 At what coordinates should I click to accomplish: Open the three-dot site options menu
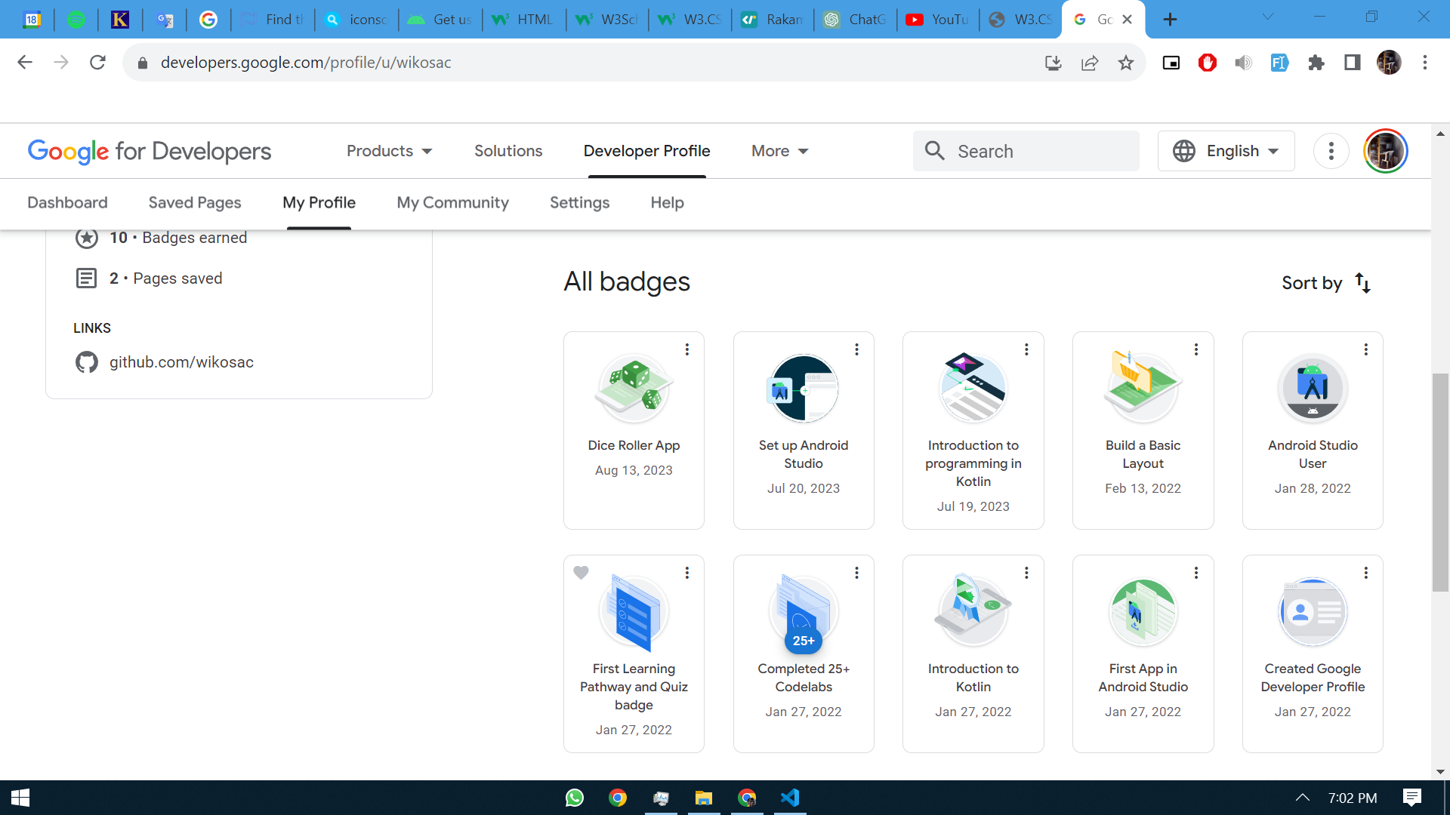coord(1331,151)
